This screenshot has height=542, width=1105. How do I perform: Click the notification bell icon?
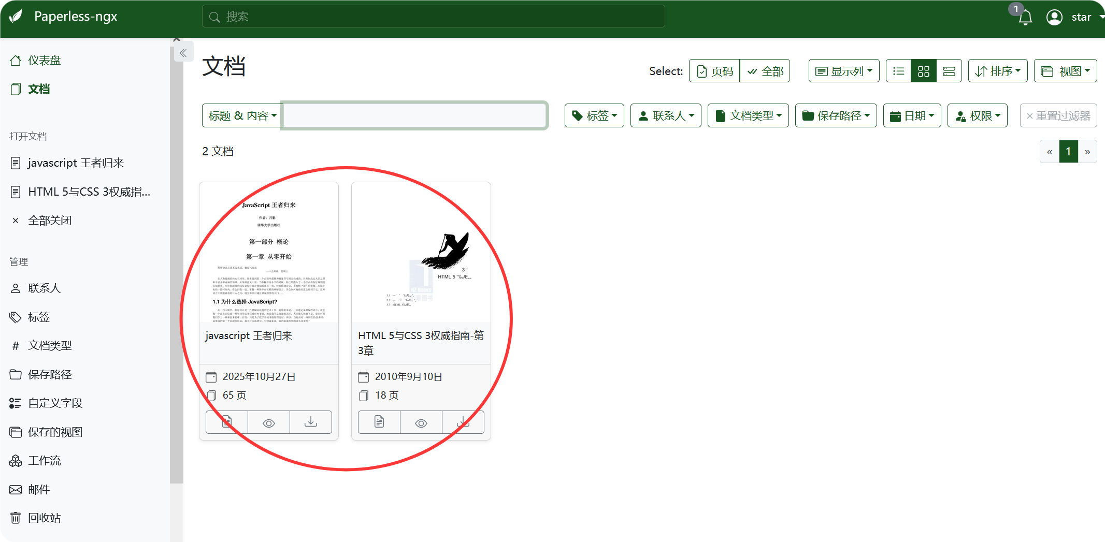pos(1025,18)
